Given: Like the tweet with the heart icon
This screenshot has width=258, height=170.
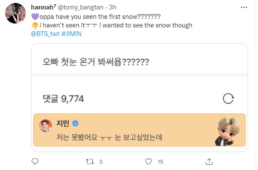Looking at the screenshot, I should click(149, 161).
